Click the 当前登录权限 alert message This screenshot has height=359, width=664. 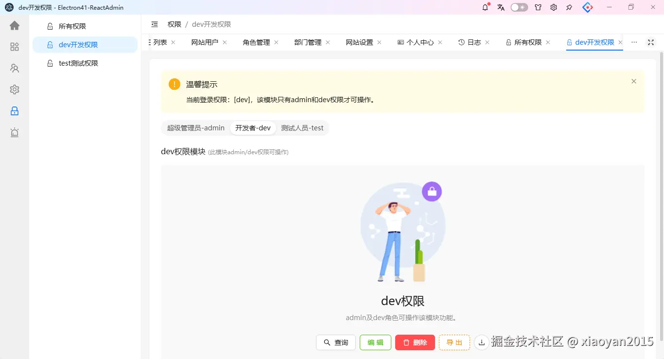[282, 100]
